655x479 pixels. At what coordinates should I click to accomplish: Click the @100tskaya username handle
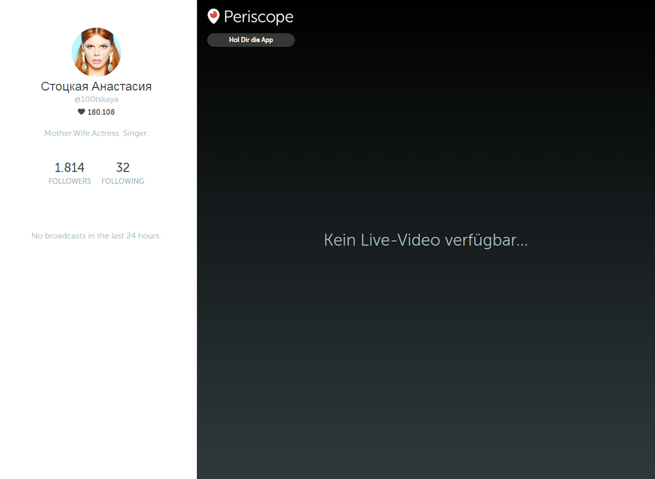[96, 99]
